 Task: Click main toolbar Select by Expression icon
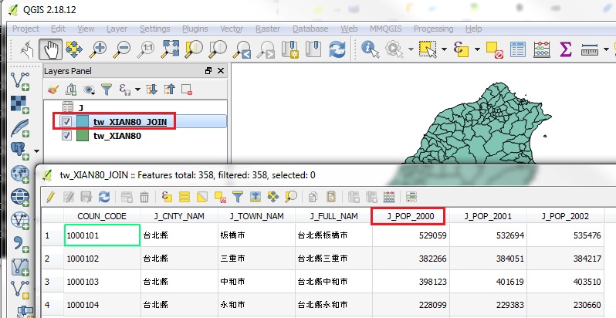461,49
